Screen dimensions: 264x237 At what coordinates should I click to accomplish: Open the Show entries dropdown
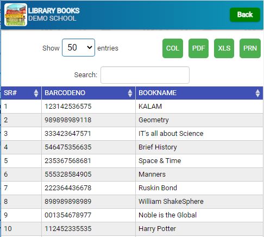point(78,48)
